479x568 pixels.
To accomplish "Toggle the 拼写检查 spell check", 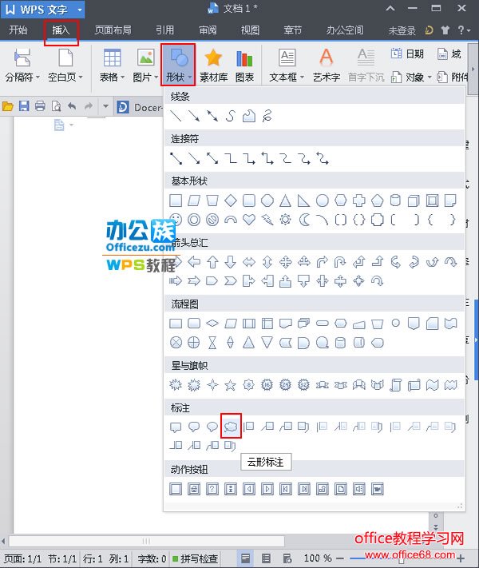I will 196,558.
